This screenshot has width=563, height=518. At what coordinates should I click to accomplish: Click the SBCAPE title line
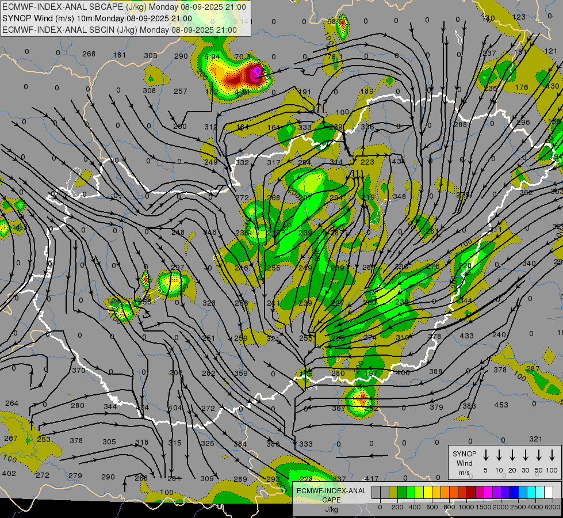[x=124, y=7]
